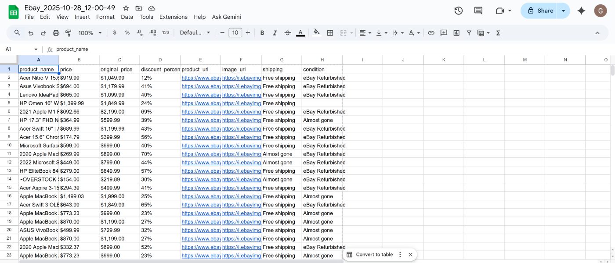This screenshot has height=263, width=615.
Task: Search the menus magnifier icon
Action: click(x=18, y=32)
